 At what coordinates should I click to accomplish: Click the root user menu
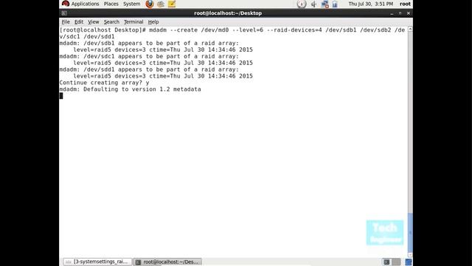405,4
